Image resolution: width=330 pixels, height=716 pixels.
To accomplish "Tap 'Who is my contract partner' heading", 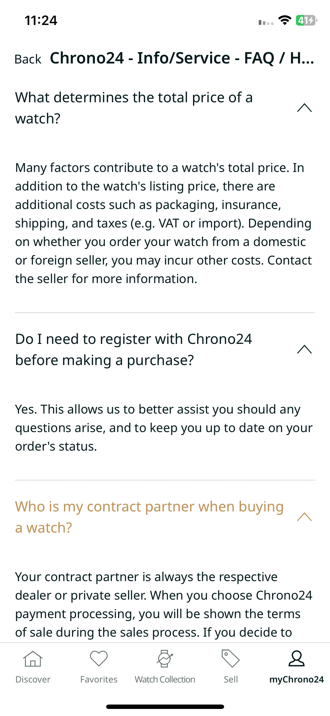I will 149,517.
